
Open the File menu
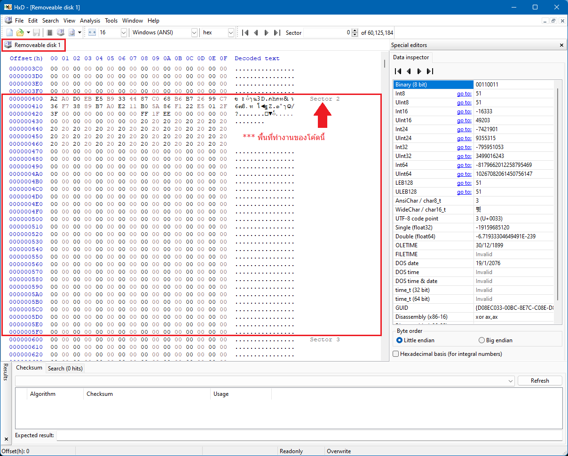[x=19, y=21]
